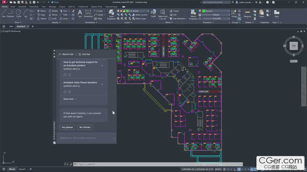Activate the Rotate tool
The width and height of the screenshot is (307, 172).
53,11
